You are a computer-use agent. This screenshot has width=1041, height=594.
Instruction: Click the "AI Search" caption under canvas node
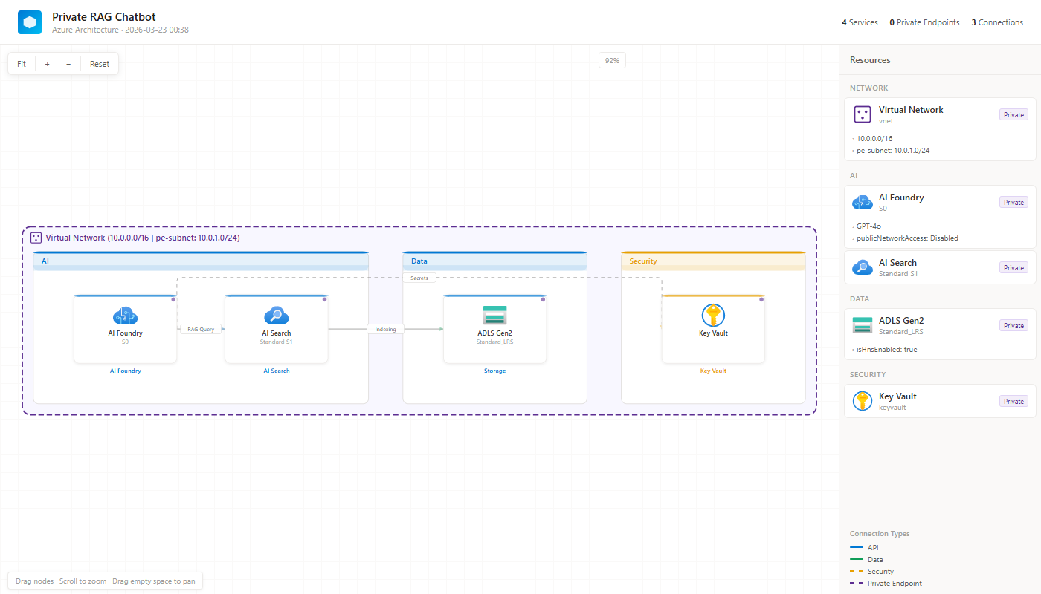click(277, 371)
